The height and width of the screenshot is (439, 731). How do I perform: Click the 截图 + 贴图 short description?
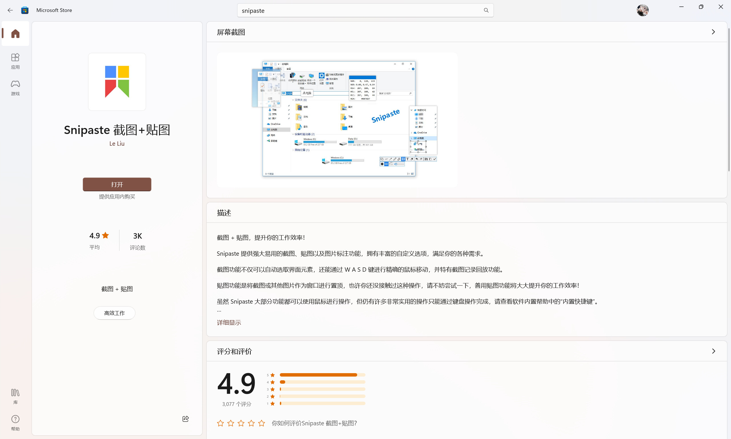click(117, 289)
